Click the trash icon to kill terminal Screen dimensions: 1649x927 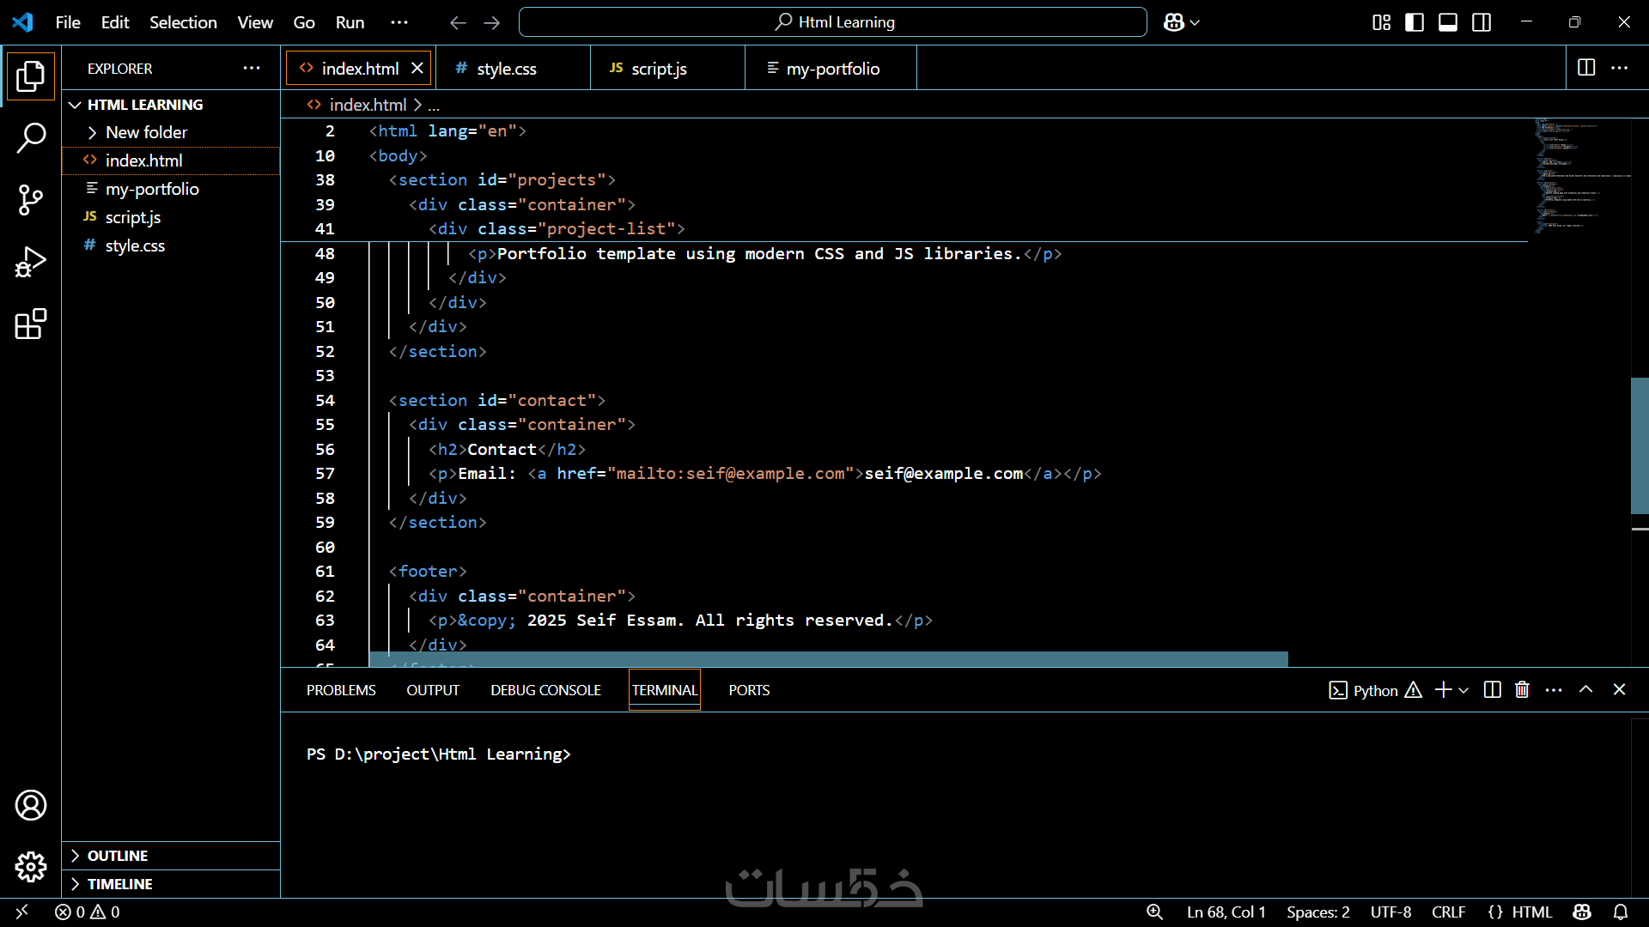(x=1522, y=690)
